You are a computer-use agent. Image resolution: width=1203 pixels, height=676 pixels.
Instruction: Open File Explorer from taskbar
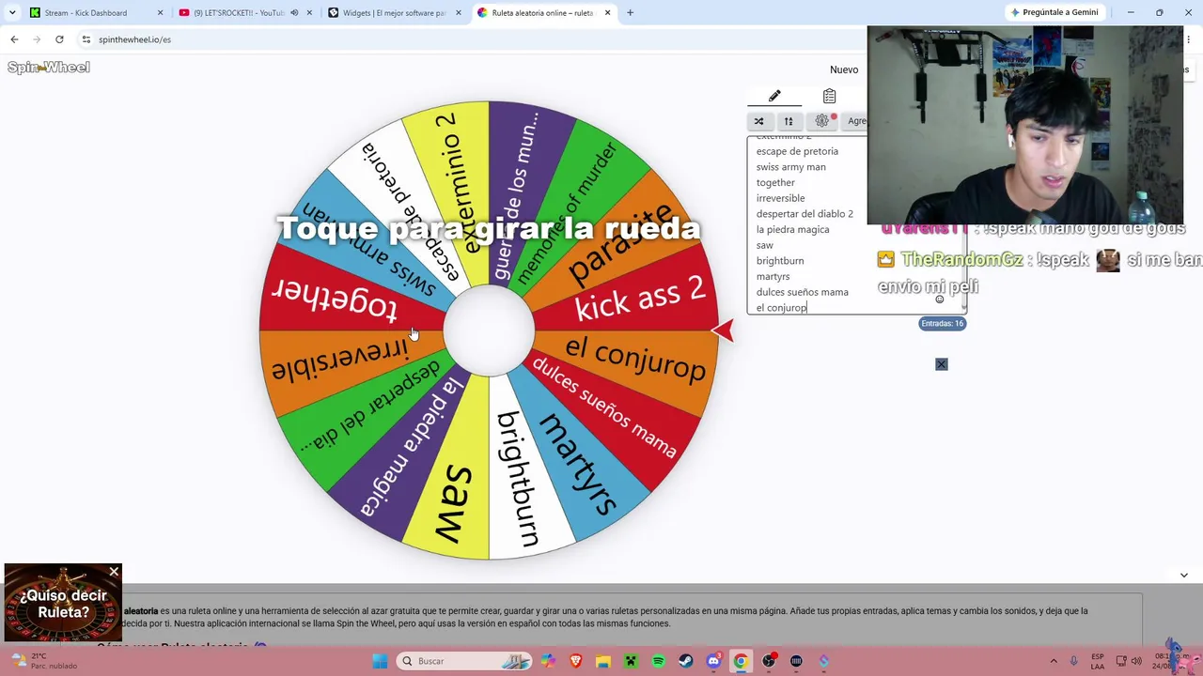(602, 661)
